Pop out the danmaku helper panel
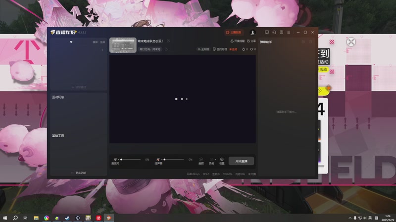 click(x=311, y=42)
